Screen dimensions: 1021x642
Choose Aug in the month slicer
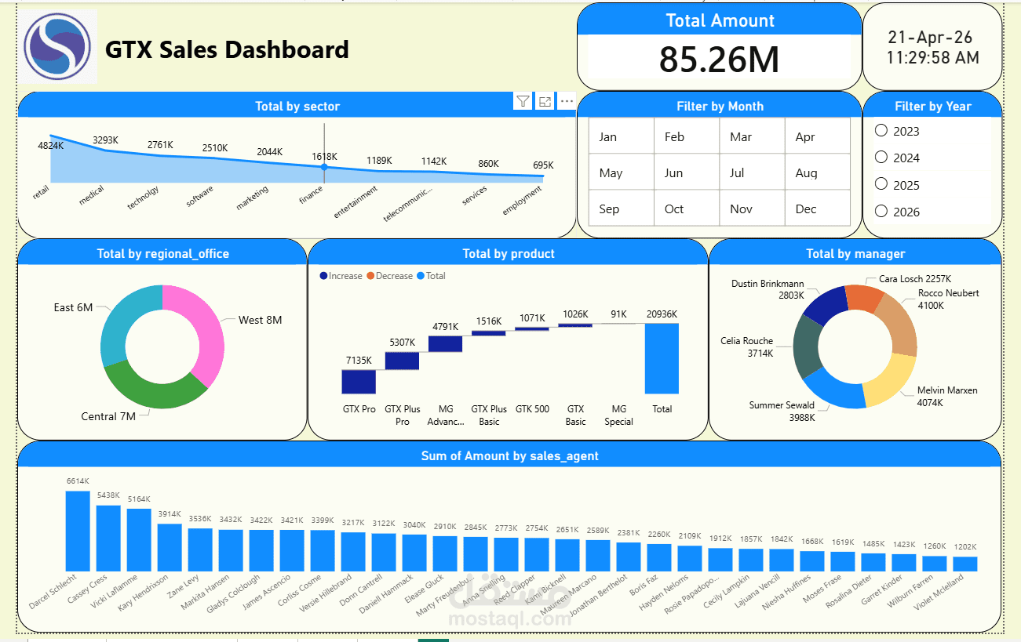pos(817,172)
